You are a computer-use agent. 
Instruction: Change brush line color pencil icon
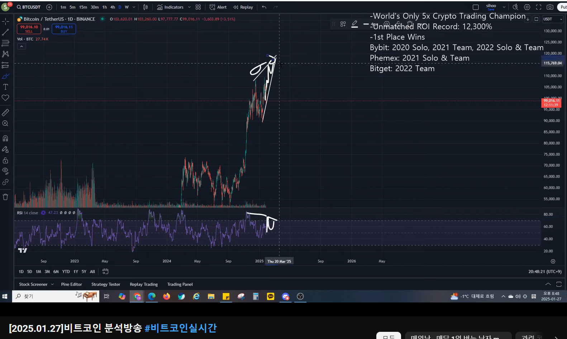click(354, 24)
